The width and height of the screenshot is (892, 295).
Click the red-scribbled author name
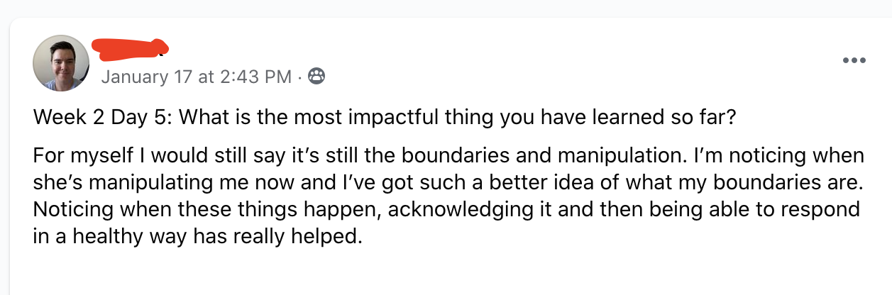pos(129,48)
